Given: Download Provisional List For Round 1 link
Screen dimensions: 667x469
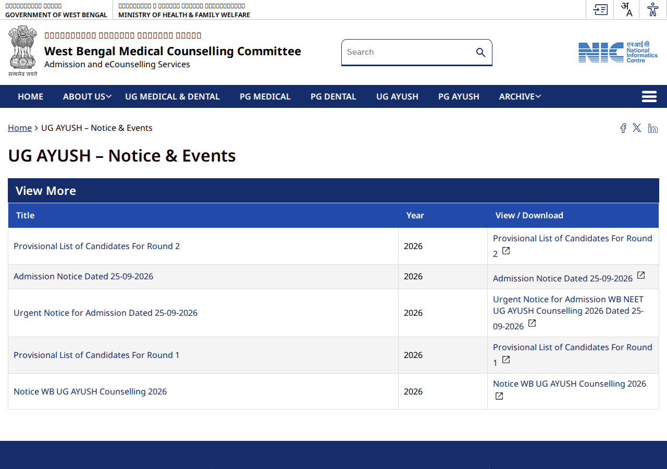Looking at the screenshot, I should [x=573, y=354].
